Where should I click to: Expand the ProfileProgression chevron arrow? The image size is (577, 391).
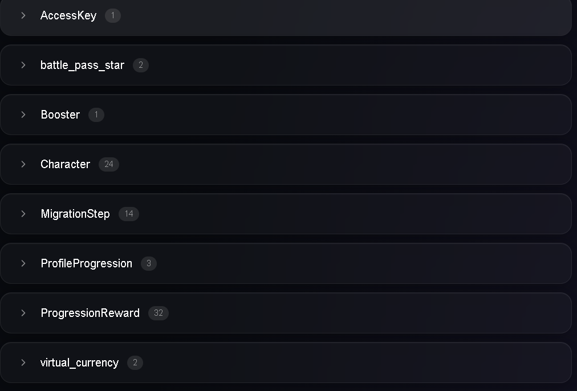(x=23, y=263)
